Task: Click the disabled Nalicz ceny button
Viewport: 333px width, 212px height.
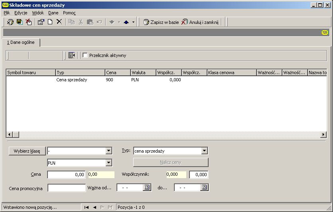Action: (x=171, y=162)
